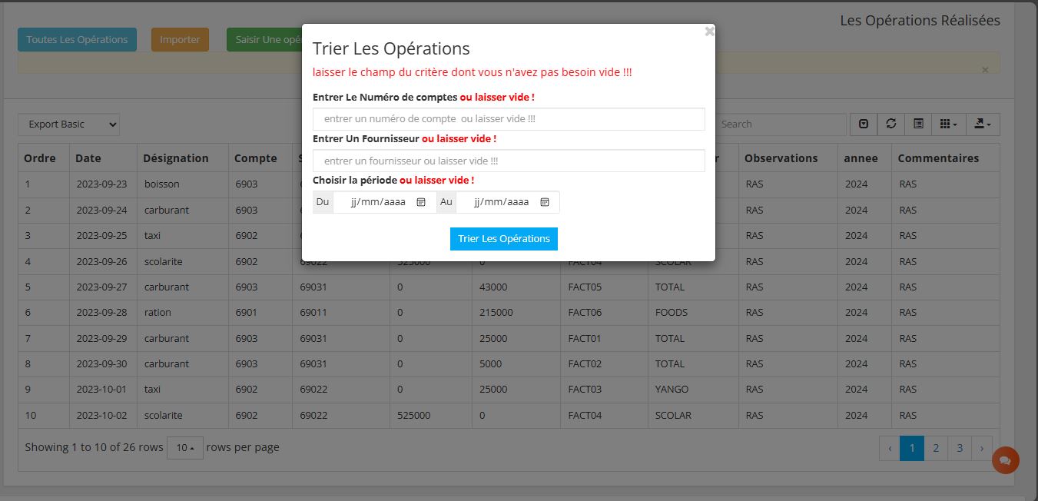The height and width of the screenshot is (501, 1038).
Task: Click into the fournisseur input field
Action: 509,161
